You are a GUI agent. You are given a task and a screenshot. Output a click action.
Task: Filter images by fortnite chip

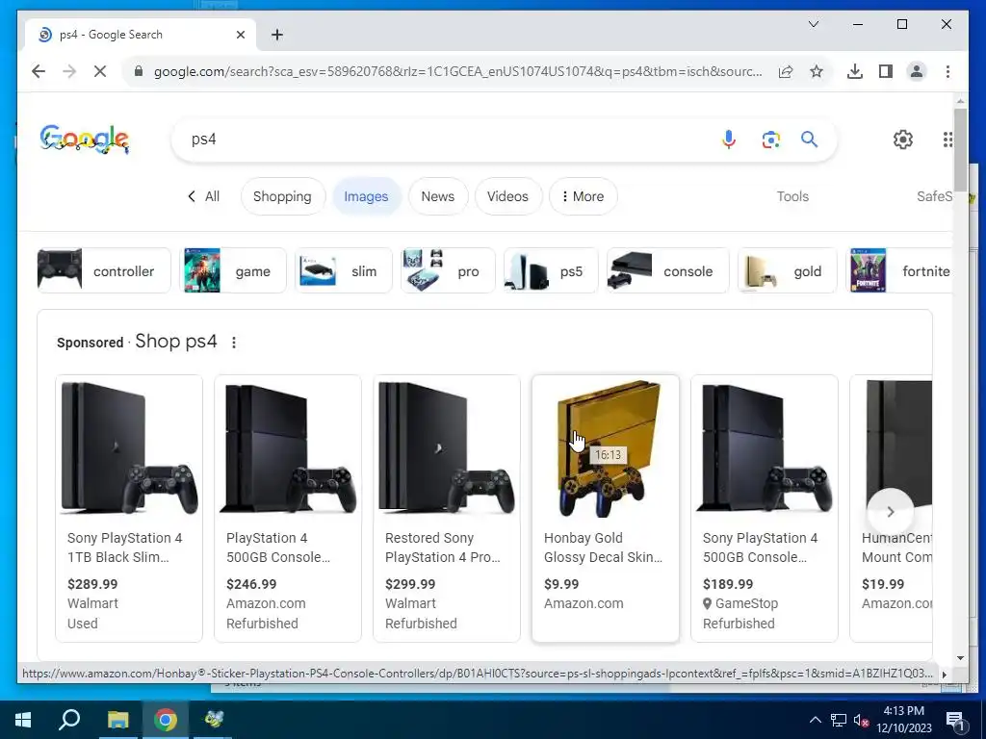(x=899, y=270)
